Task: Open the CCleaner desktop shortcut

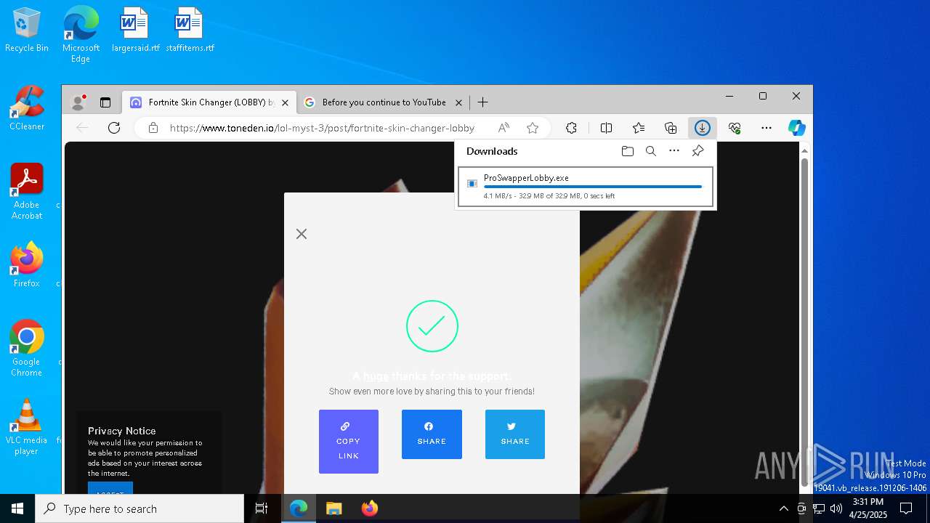Action: click(x=27, y=108)
